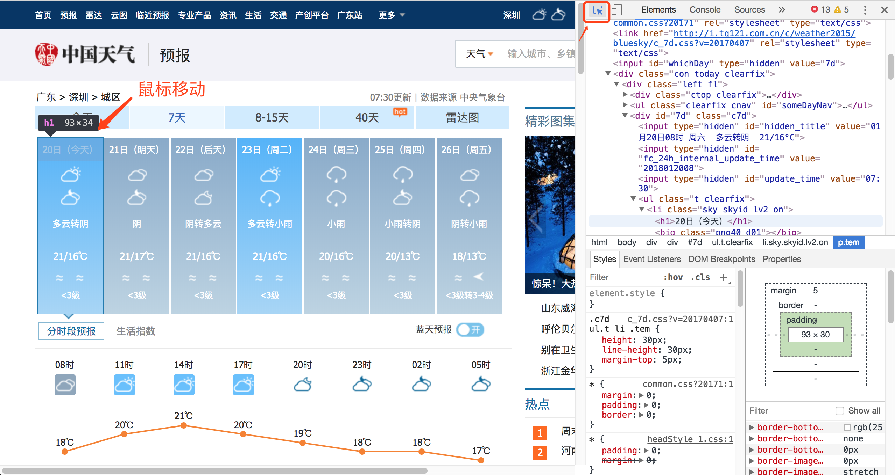Click the sun-cloud icon in the 23日 card
Screen dimensions: 895x475
270,175
